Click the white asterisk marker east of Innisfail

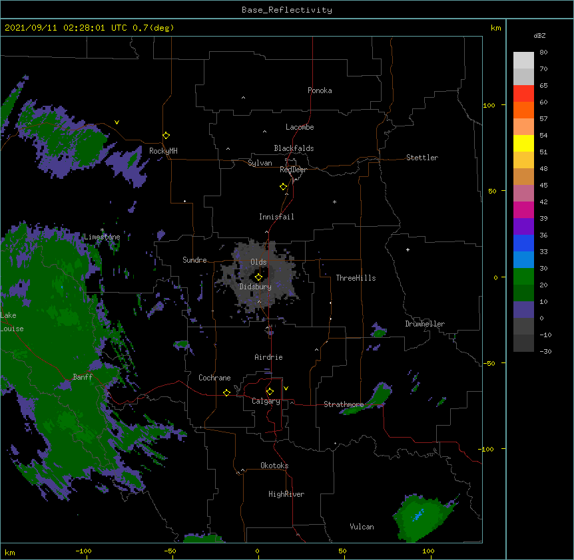click(x=334, y=202)
